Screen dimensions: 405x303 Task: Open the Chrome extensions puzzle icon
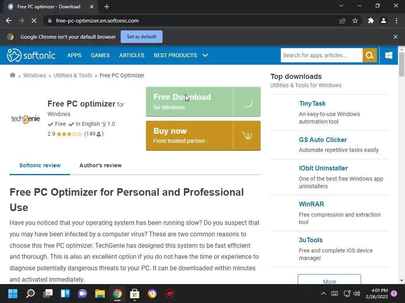[371, 21]
